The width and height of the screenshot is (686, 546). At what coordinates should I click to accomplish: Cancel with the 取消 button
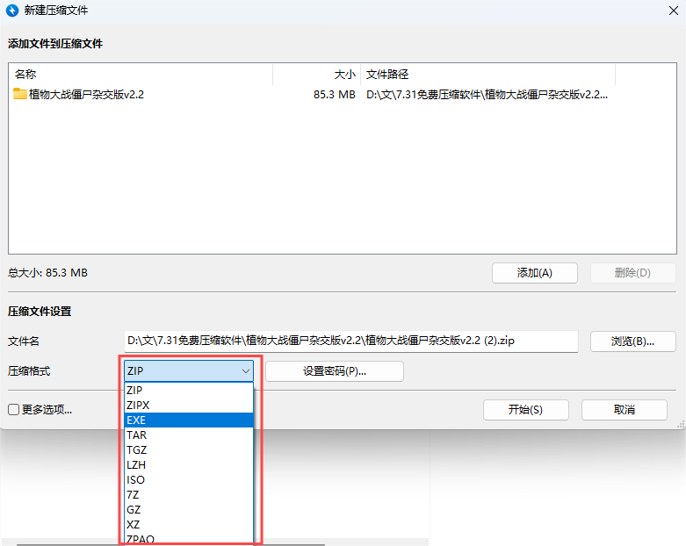pyautogui.click(x=624, y=410)
